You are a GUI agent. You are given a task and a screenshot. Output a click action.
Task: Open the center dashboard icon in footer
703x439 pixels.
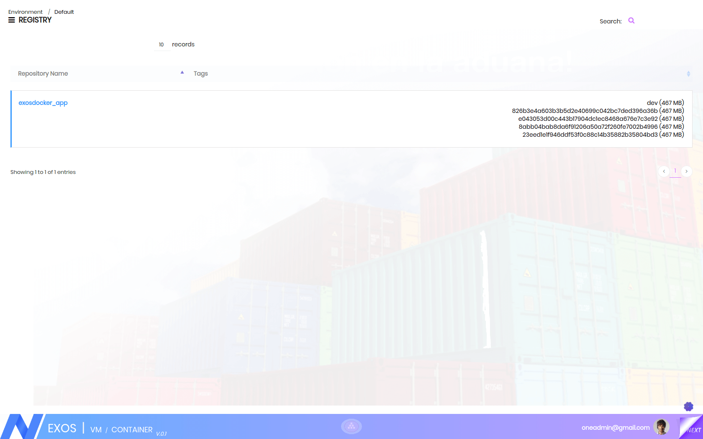(351, 426)
